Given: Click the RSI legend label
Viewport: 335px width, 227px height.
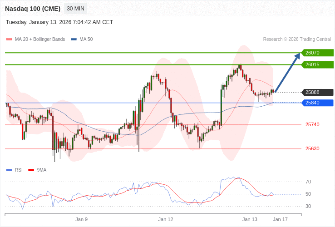Looking at the screenshot, I should [x=19, y=170].
